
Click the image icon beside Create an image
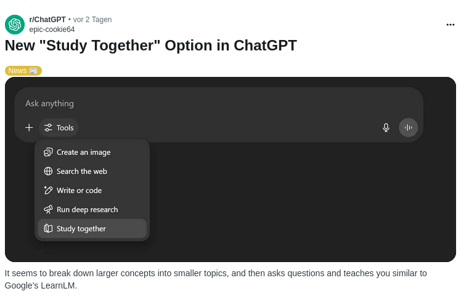coord(48,152)
